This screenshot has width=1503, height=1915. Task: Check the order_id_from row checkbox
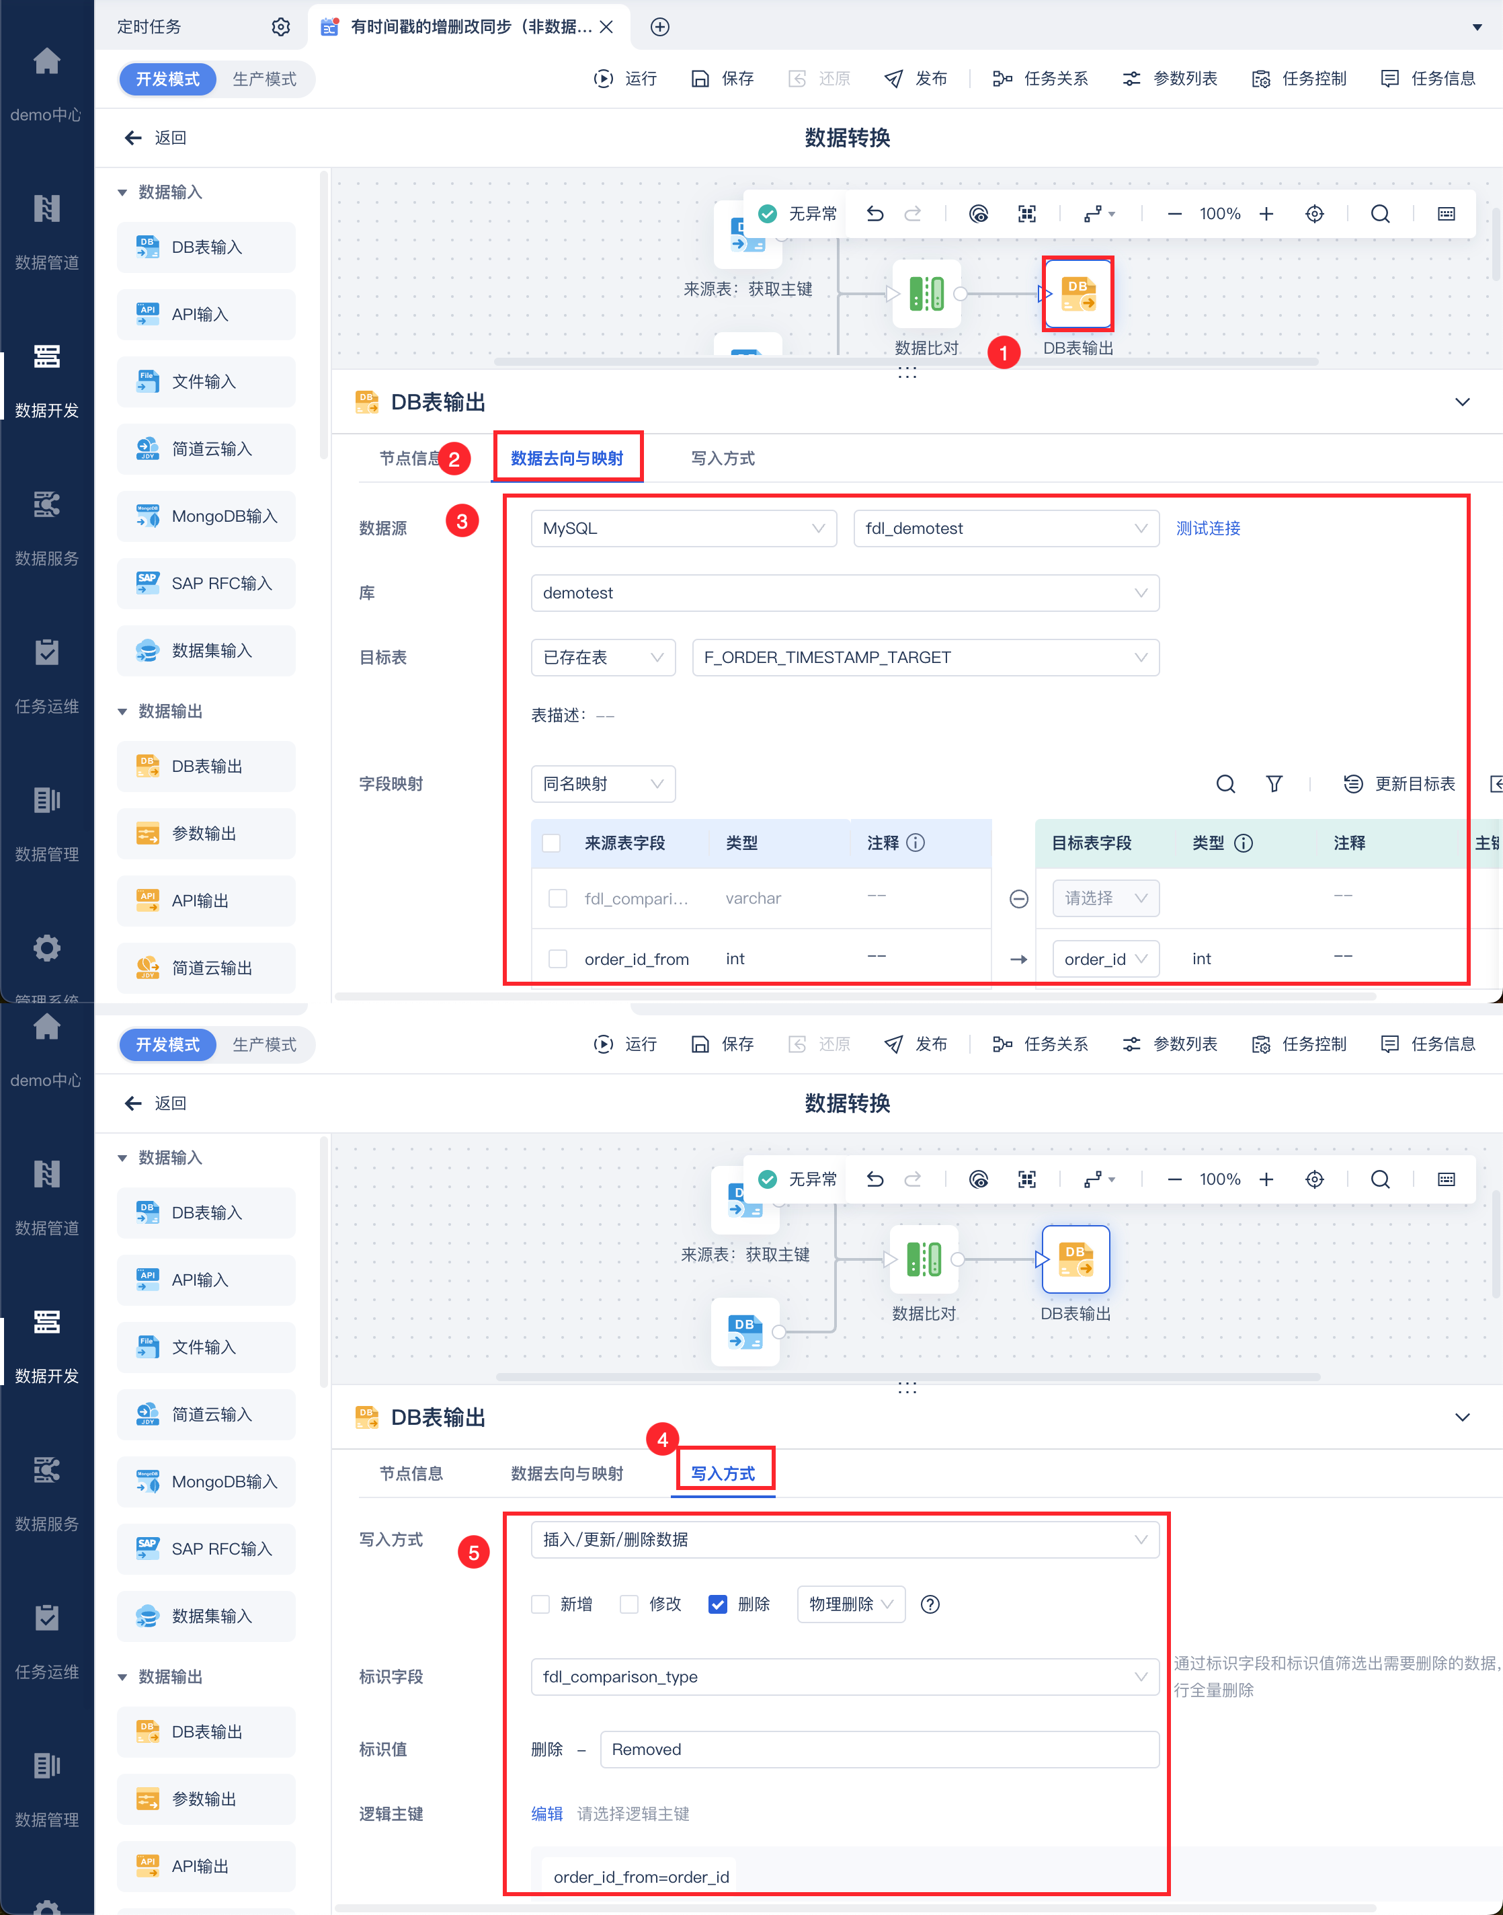[x=557, y=958]
